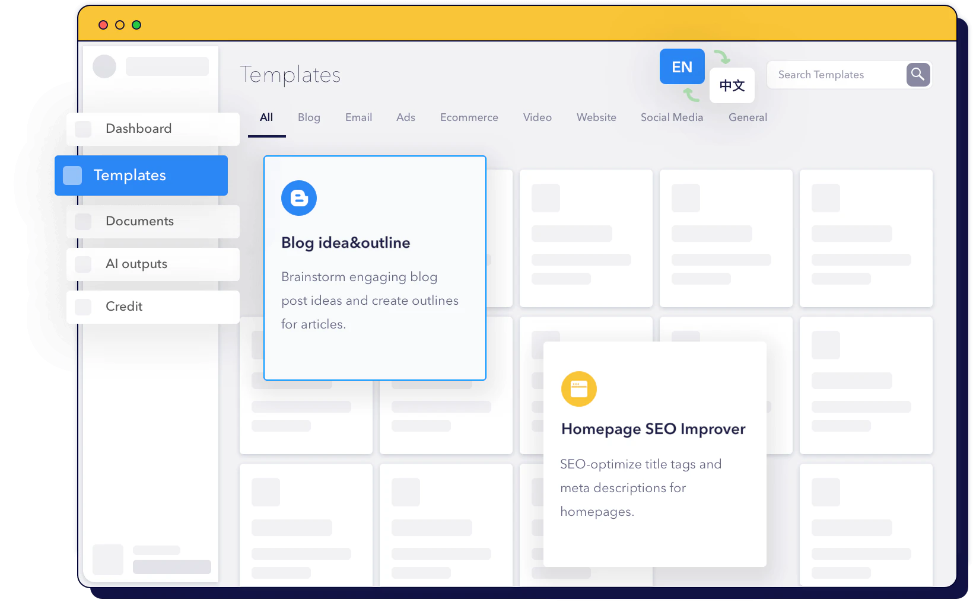The height and width of the screenshot is (606, 973).
Task: Go to Dashboard in the sidebar
Action: (153, 129)
